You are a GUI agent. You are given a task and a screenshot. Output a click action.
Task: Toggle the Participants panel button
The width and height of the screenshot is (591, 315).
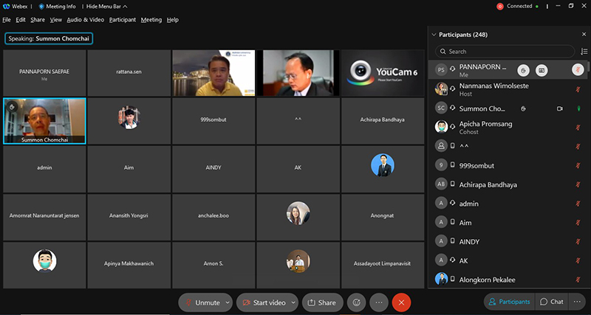point(508,302)
